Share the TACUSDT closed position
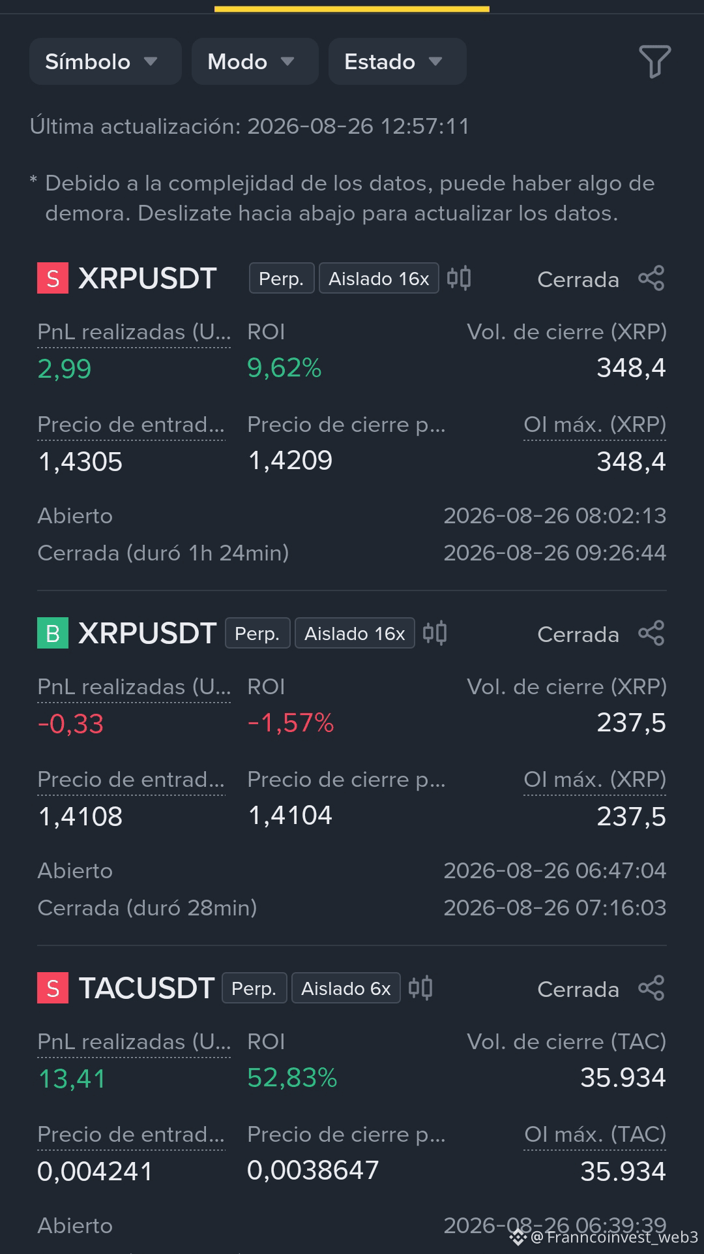The height and width of the screenshot is (1254, 704). click(651, 988)
